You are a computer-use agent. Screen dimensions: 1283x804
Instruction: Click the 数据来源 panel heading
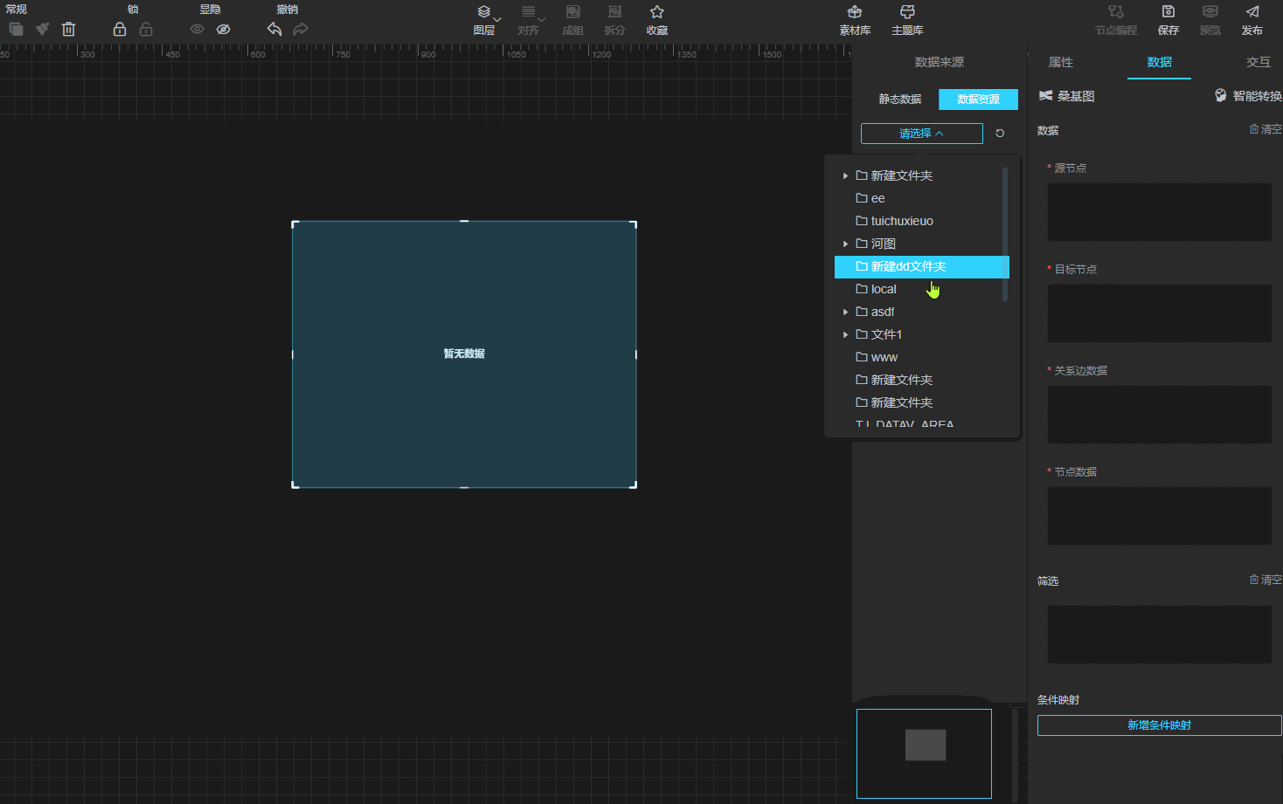(x=940, y=62)
